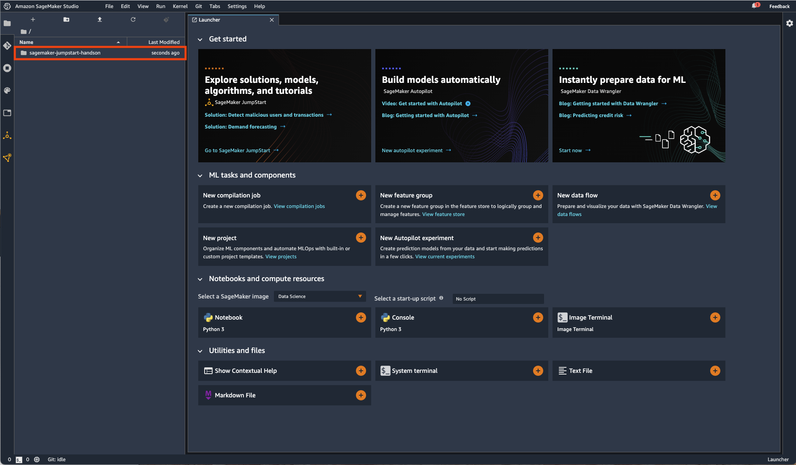
Task: Click the New Launcher plus icon
Action: coord(33,19)
